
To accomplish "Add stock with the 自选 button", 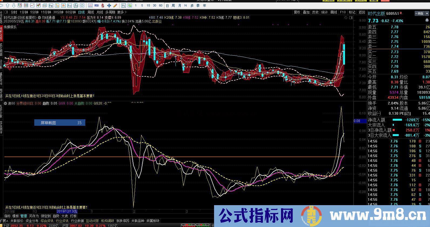I will [x=419, y=13].
